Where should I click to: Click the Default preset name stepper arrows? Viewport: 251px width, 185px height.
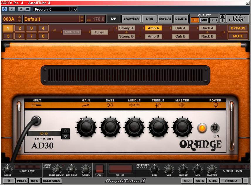pos(82,19)
